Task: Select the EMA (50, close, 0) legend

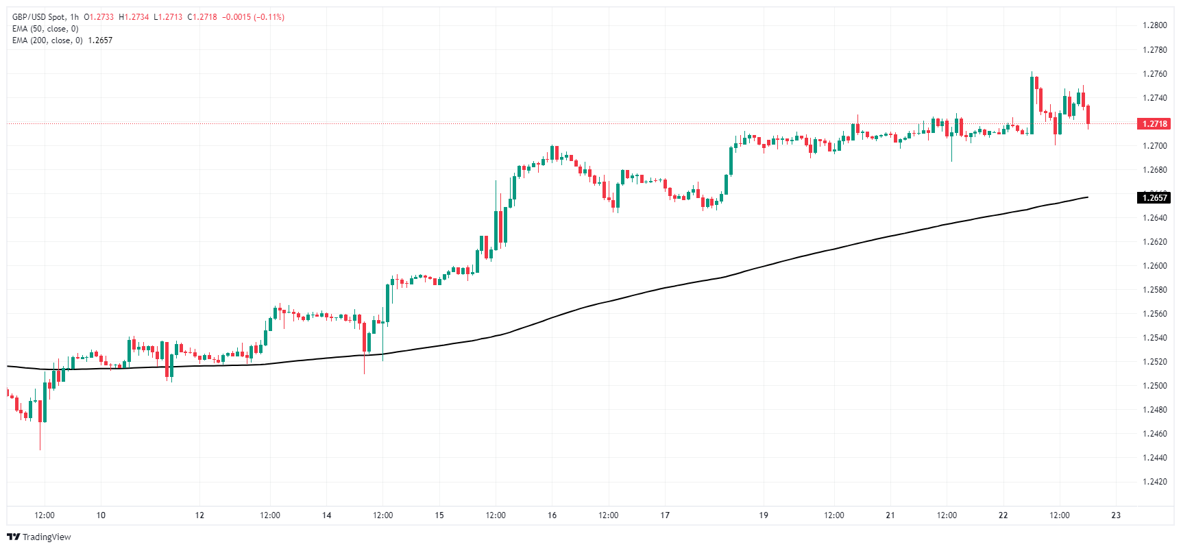Action: [x=45, y=29]
